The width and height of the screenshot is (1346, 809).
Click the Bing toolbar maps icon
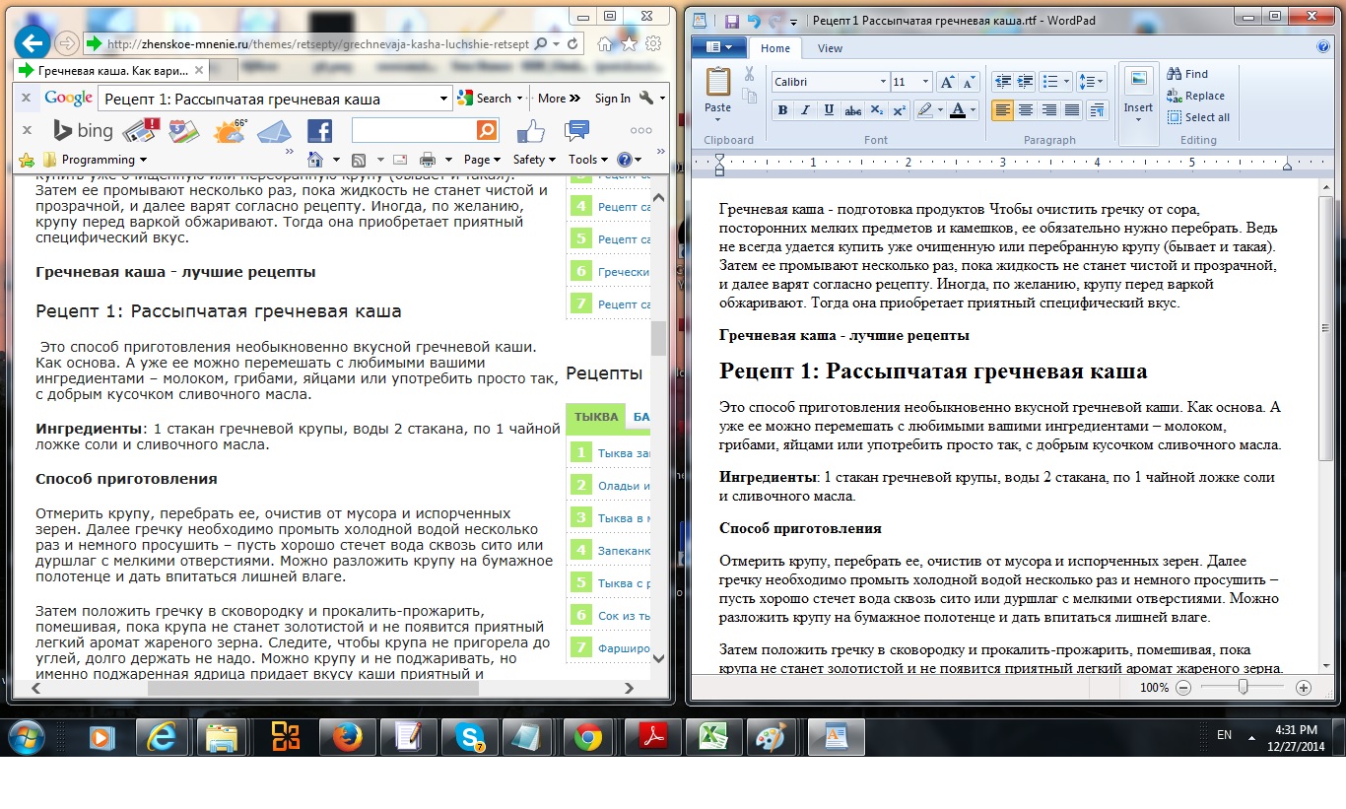coord(182,130)
